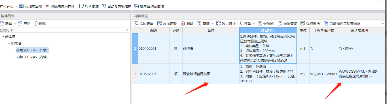Click 删除未使用构件 icon
Viewport: 387px width, 104px height.
click(47, 6)
